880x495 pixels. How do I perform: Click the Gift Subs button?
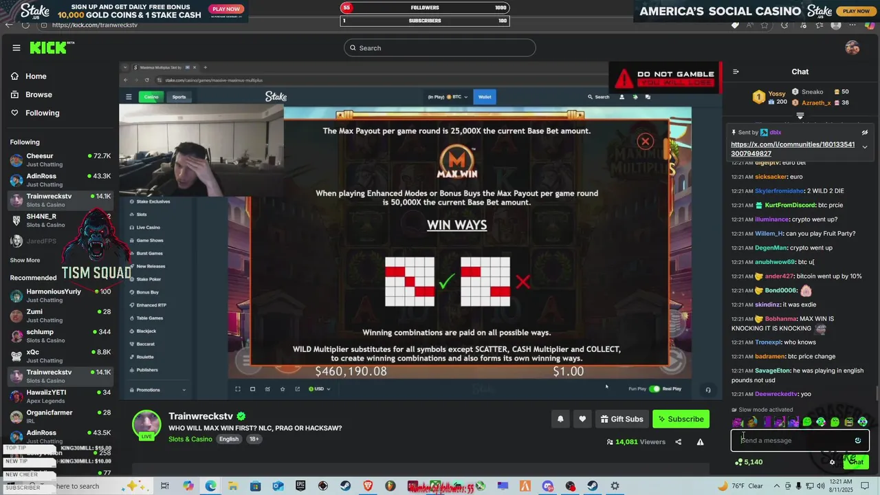pyautogui.click(x=621, y=419)
